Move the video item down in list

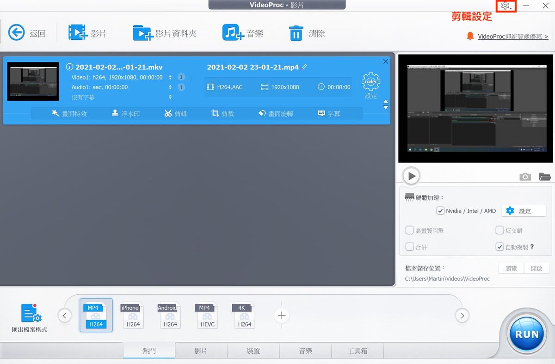click(x=386, y=108)
